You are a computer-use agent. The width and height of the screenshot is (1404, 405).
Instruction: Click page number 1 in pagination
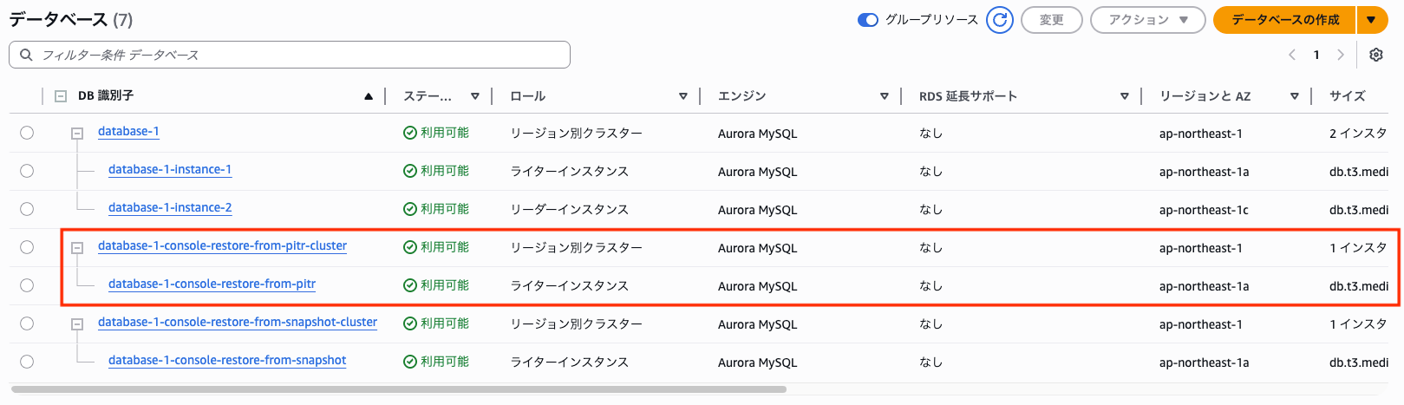[1316, 55]
